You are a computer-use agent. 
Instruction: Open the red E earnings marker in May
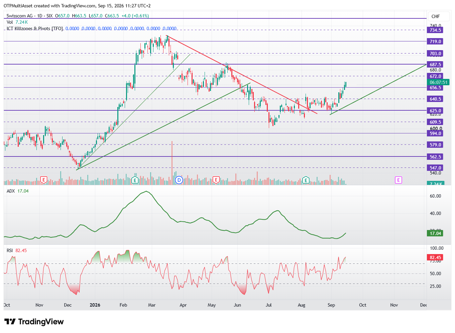(216, 180)
